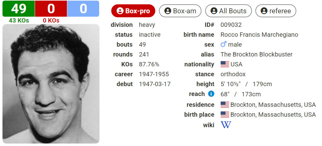This screenshot has height=146, width=322.
Task: Click the birth place Brockton, Massachusetts link
Action: click(x=273, y=115)
